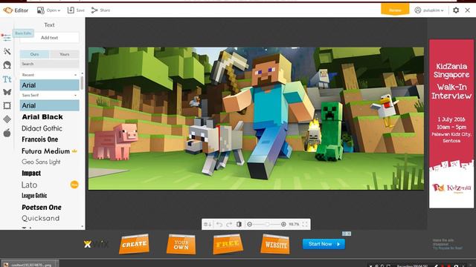476x267 pixels.
Task: Click the Share label in top bar
Action: pyautogui.click(x=105, y=10)
